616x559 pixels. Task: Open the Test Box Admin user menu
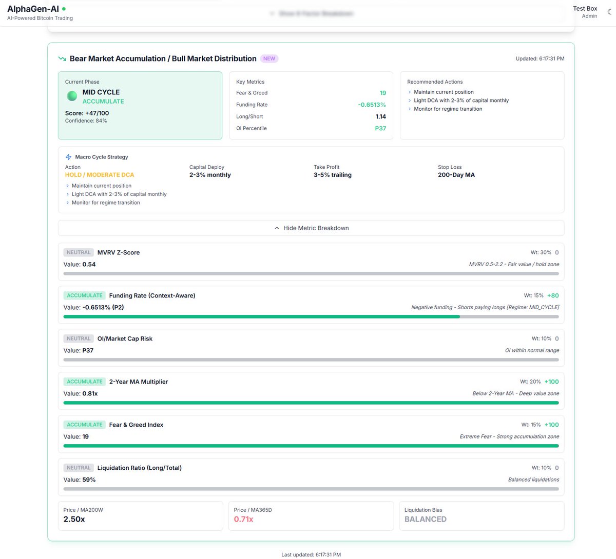tap(585, 12)
